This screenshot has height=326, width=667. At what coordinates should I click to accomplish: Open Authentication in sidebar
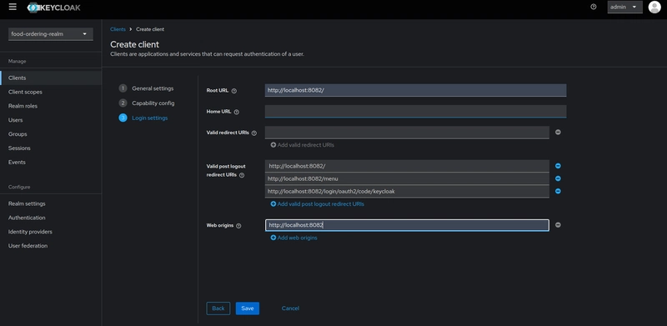51,218
